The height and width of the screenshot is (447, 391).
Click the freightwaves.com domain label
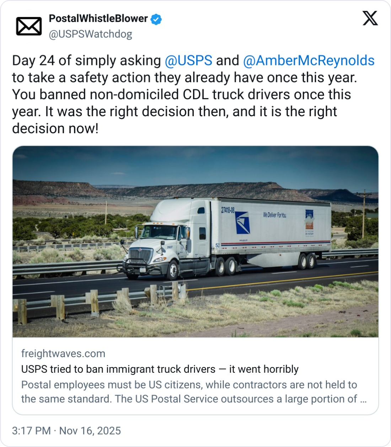[x=63, y=354]
